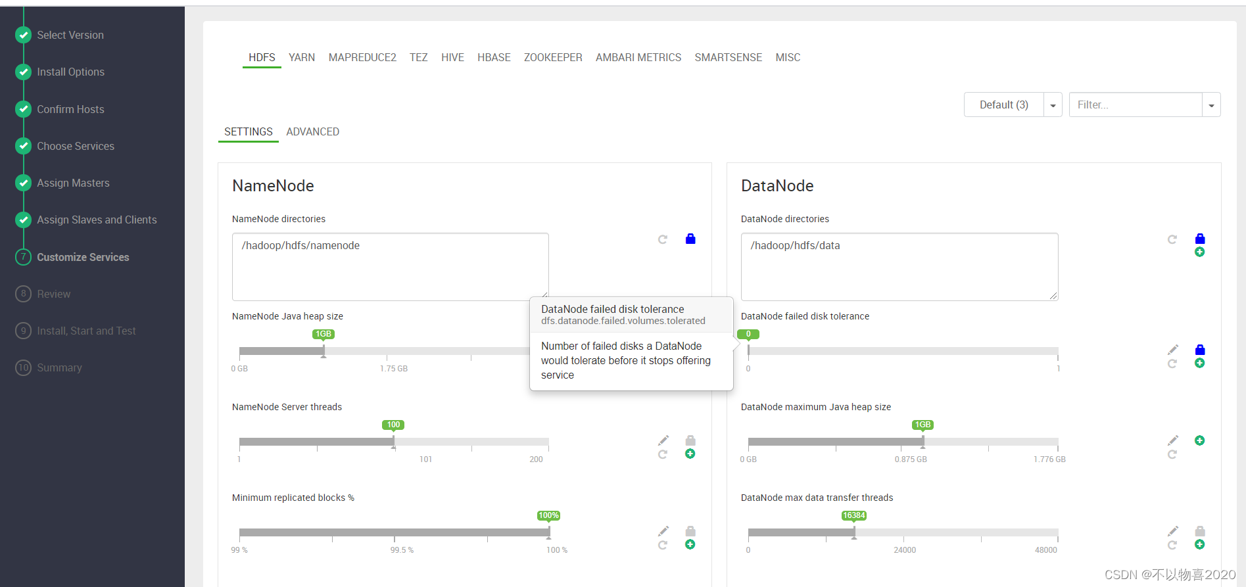Go to Choose Services wizard step

point(76,146)
